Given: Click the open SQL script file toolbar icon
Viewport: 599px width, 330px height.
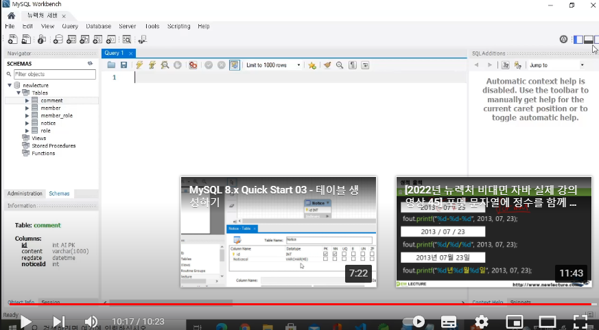Looking at the screenshot, I should tap(26, 39).
